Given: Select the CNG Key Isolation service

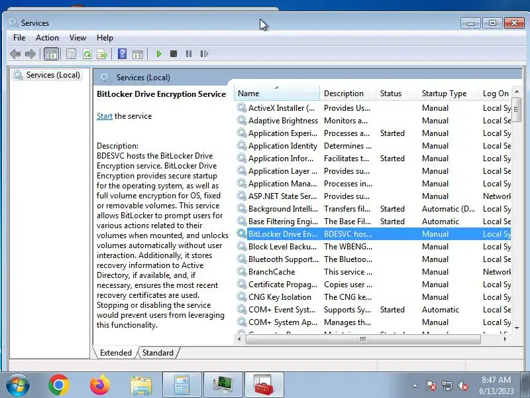Looking at the screenshot, I should [373, 297].
